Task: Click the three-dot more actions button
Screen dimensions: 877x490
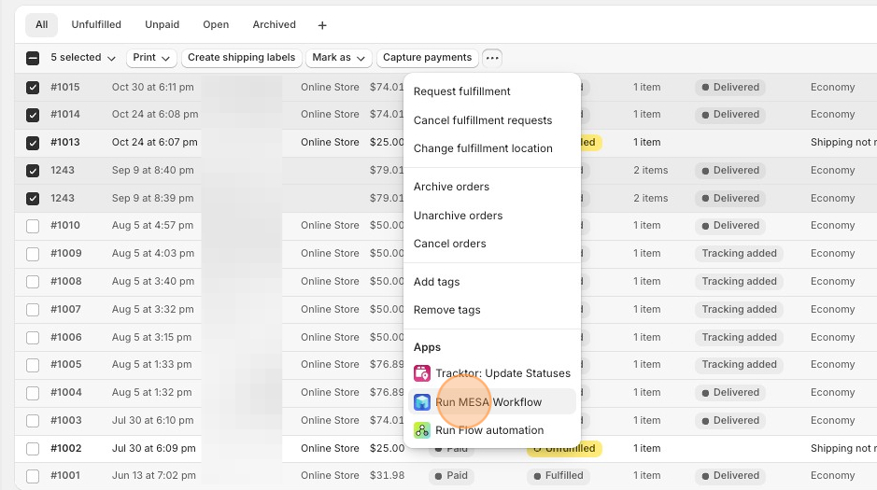Action: click(x=492, y=58)
